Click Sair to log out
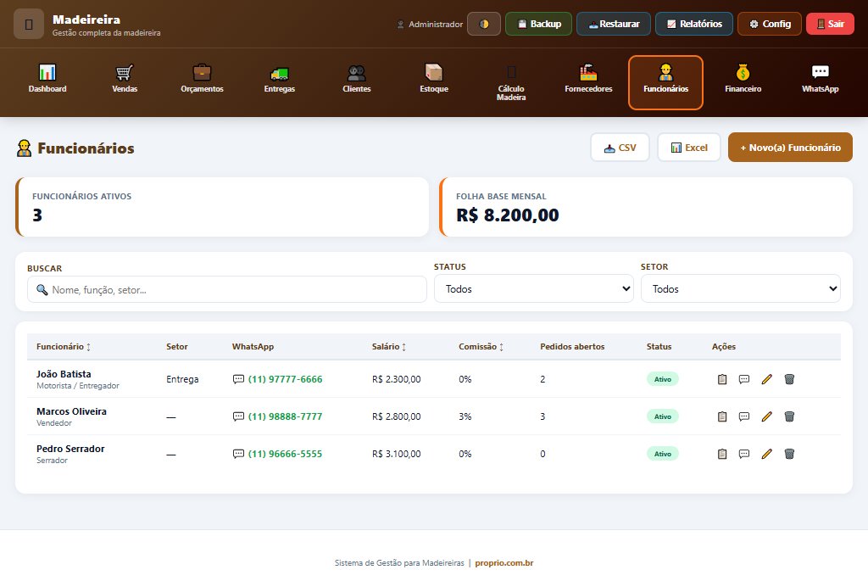This screenshot has width=868, height=581. [830, 24]
